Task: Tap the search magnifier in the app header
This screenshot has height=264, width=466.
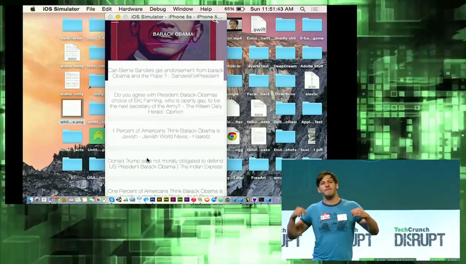Action: pyautogui.click(x=216, y=21)
